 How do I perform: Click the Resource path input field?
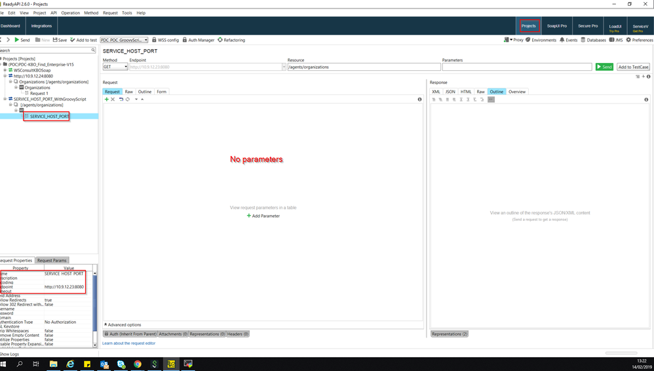coord(364,67)
